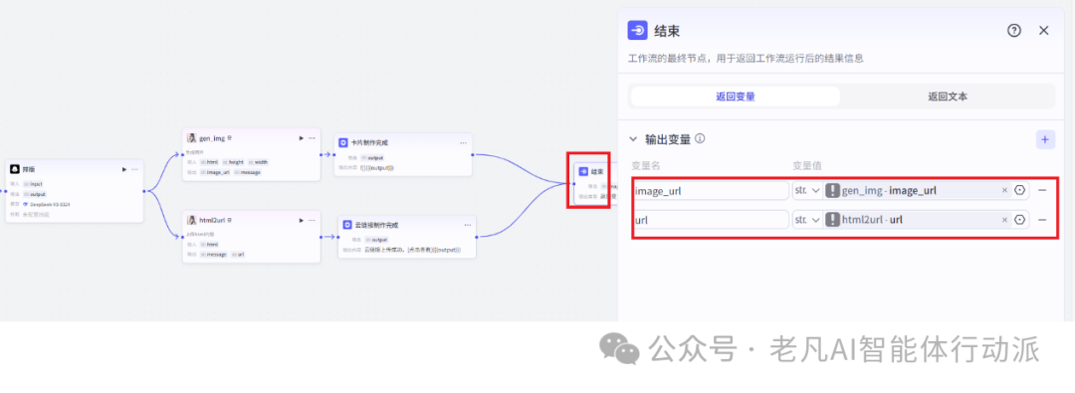Click the 云链接制作完成 output node icon
The image size is (1075, 393).
(x=347, y=224)
